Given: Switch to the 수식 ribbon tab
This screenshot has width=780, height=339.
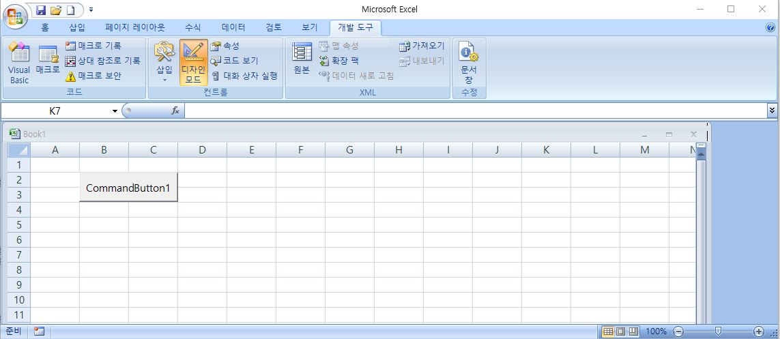Looking at the screenshot, I should coord(193,27).
